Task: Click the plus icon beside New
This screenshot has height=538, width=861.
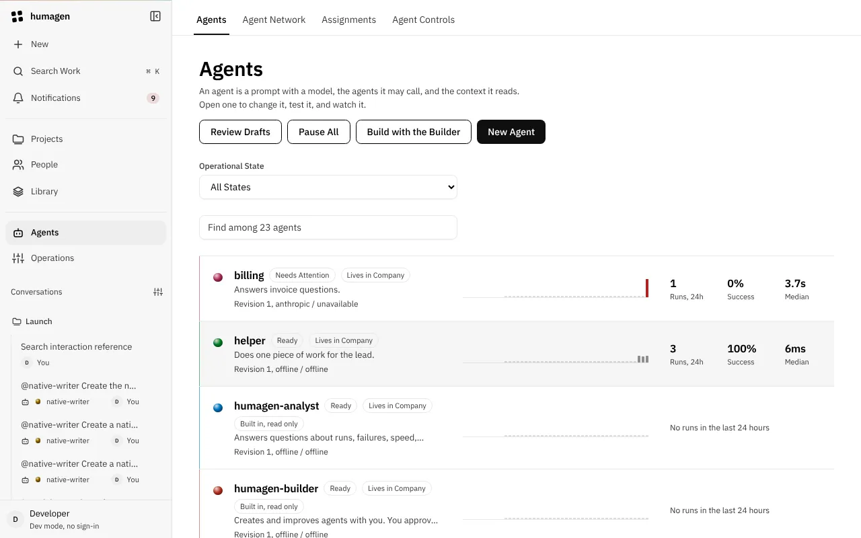Action: (x=18, y=44)
